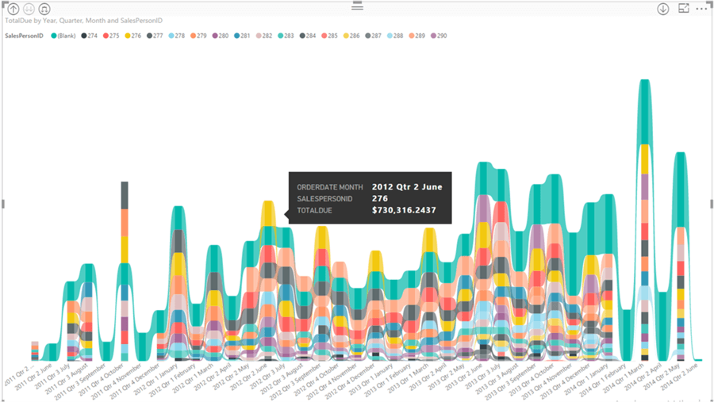This screenshot has width=714, height=402.
Task: Click axis label '2013 Qtr 4 October'
Action: click(x=532, y=380)
